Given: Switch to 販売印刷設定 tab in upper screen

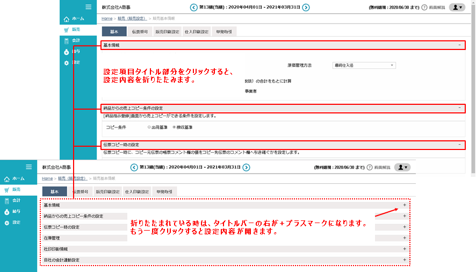Looking at the screenshot, I should tap(167, 32).
